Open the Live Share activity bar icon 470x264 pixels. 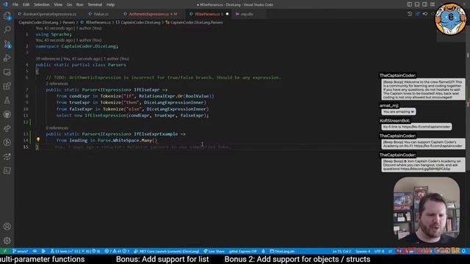(x=7, y=128)
